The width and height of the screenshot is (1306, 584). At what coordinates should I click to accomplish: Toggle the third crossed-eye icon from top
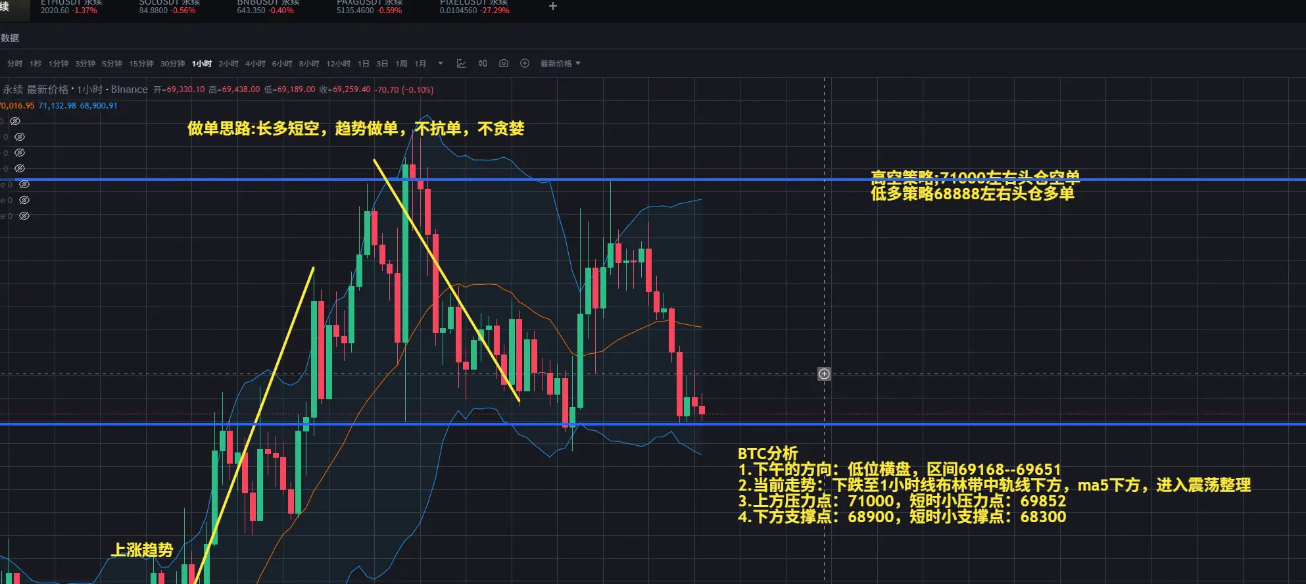(x=20, y=153)
